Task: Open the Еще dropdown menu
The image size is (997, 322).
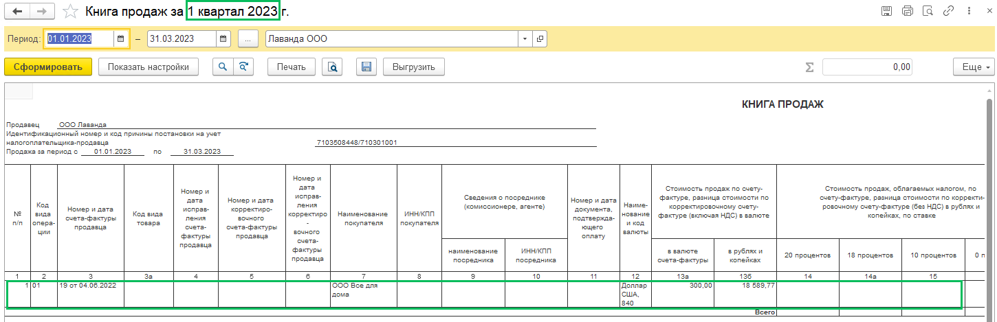Action: (974, 67)
